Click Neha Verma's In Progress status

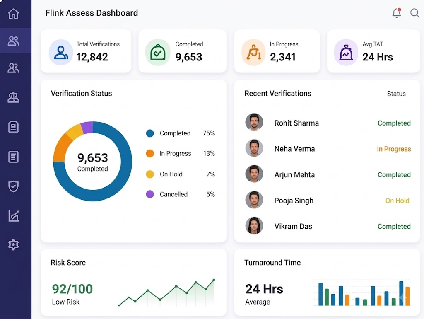(394, 149)
